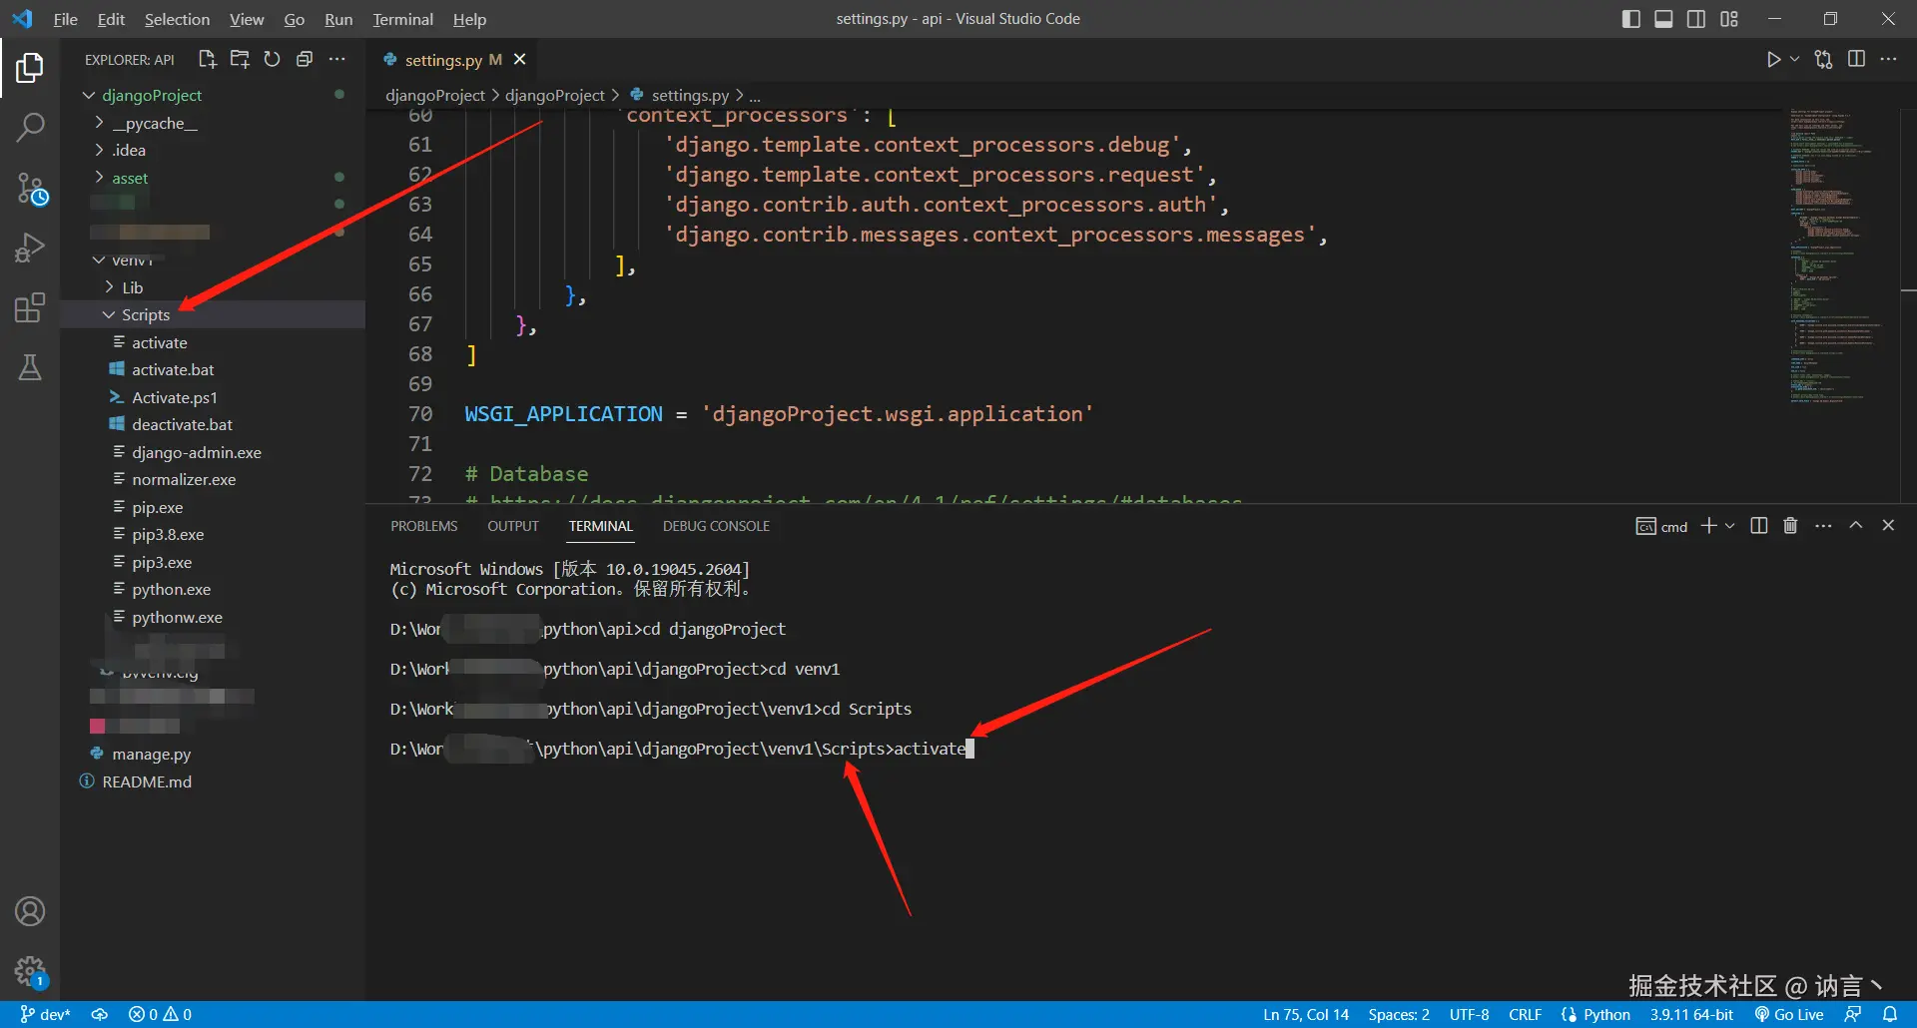Create a new file in Explorer

click(207, 59)
